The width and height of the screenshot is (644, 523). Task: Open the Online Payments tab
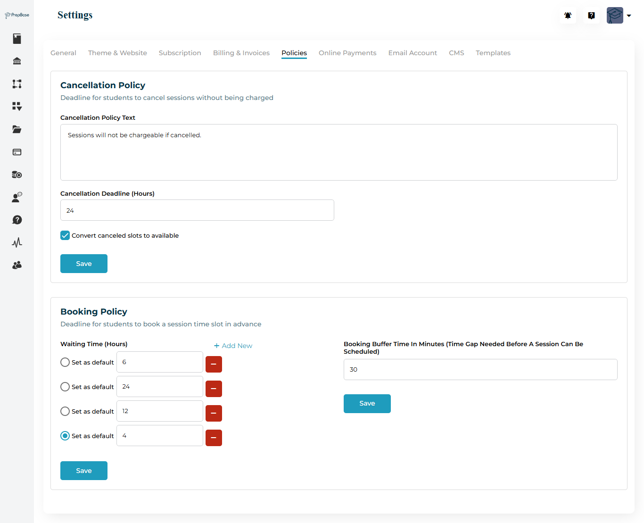point(347,53)
